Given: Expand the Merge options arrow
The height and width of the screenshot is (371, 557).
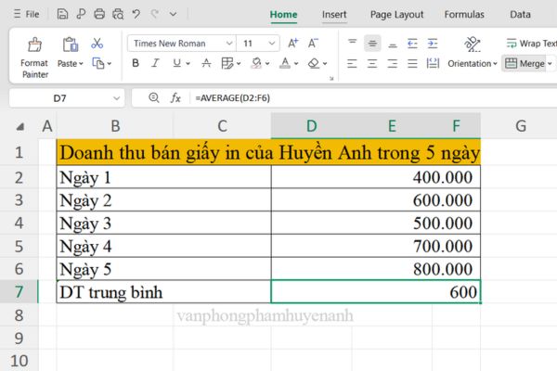Looking at the screenshot, I should [550, 64].
